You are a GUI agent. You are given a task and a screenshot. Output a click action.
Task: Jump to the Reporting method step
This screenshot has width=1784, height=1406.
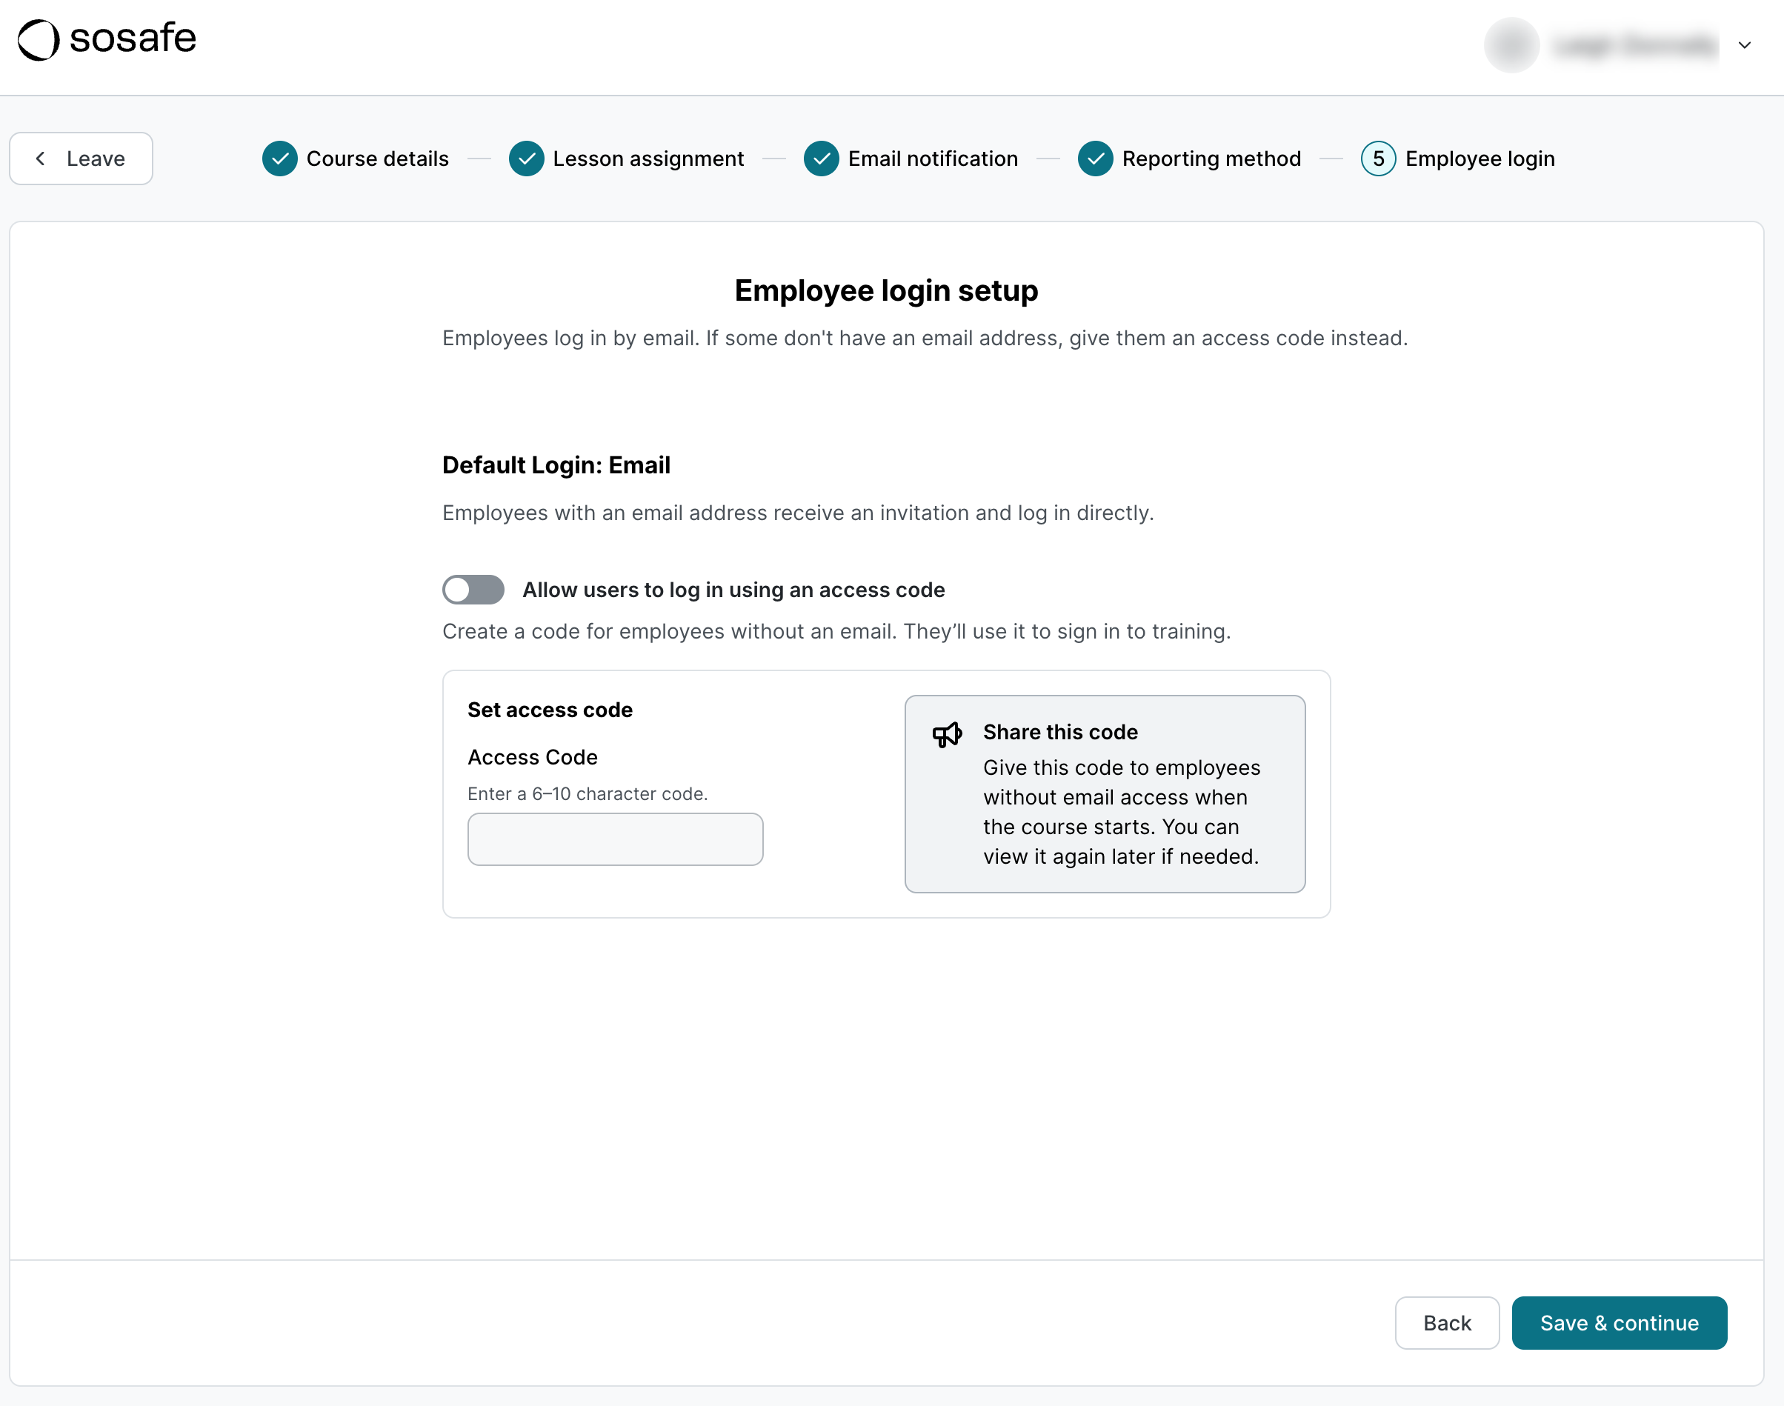coord(1211,159)
